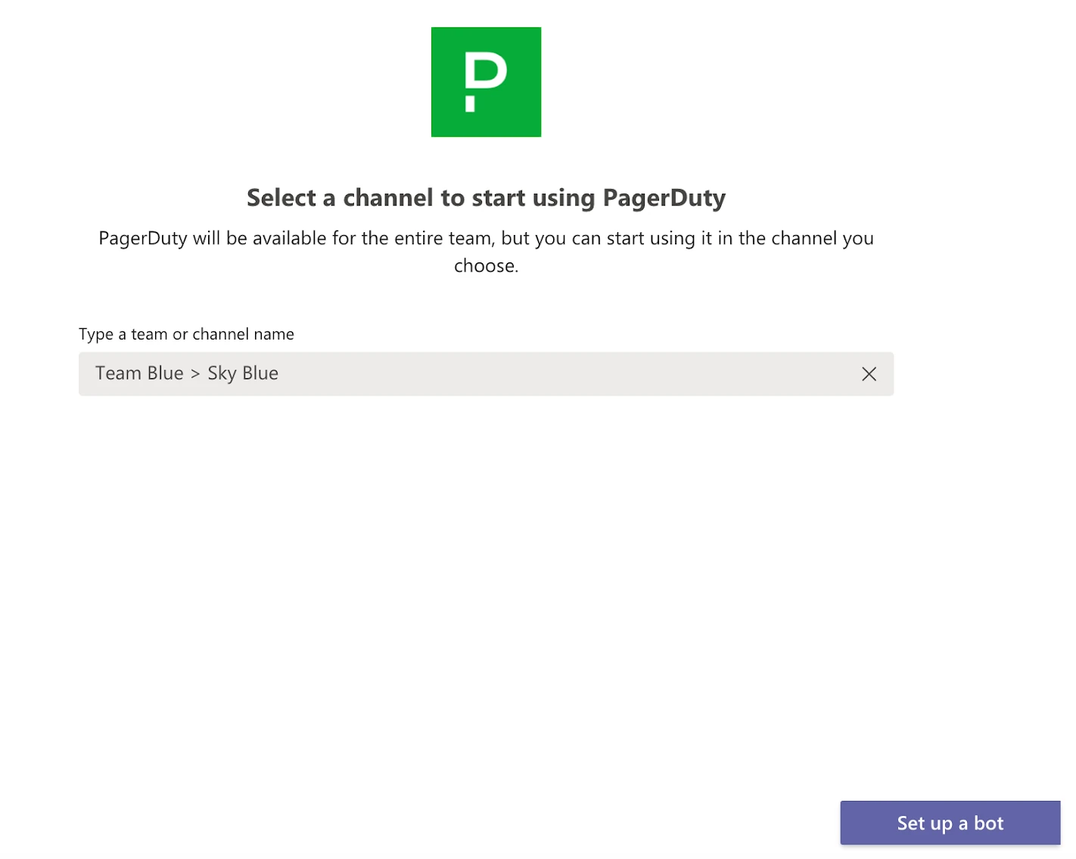1076x859 pixels.
Task: Click the words "channel name" in the field label
Action: click(x=244, y=334)
